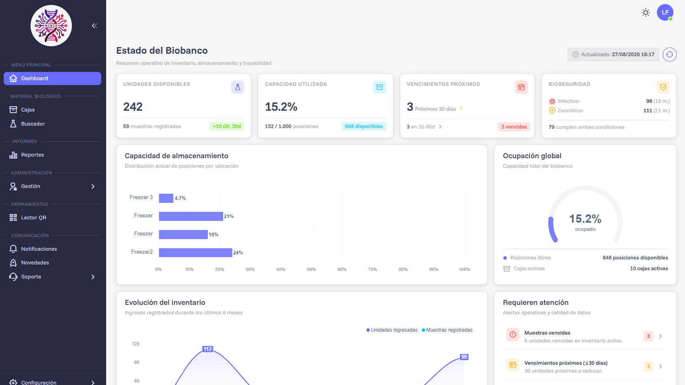Click the Configuración gear icon
This screenshot has height=385, width=685.
[13, 383]
